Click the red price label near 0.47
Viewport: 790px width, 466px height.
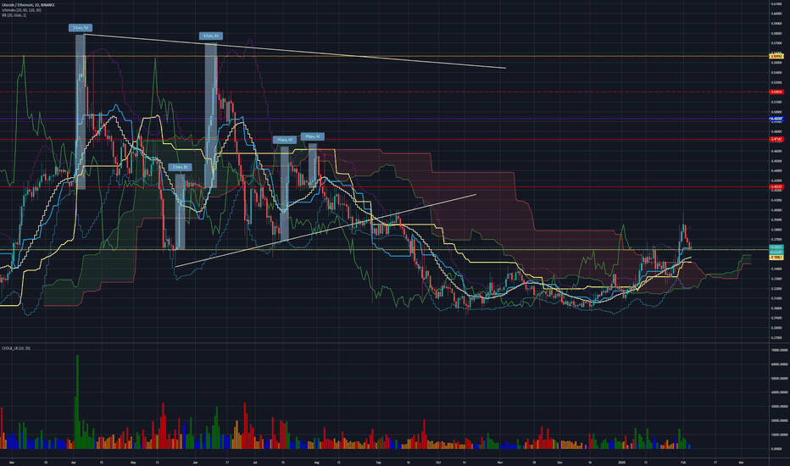776,140
